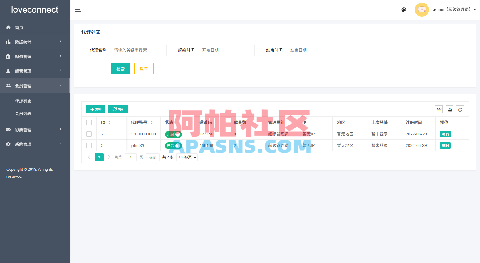Expand the 财务管理 menu arrow

[61, 56]
